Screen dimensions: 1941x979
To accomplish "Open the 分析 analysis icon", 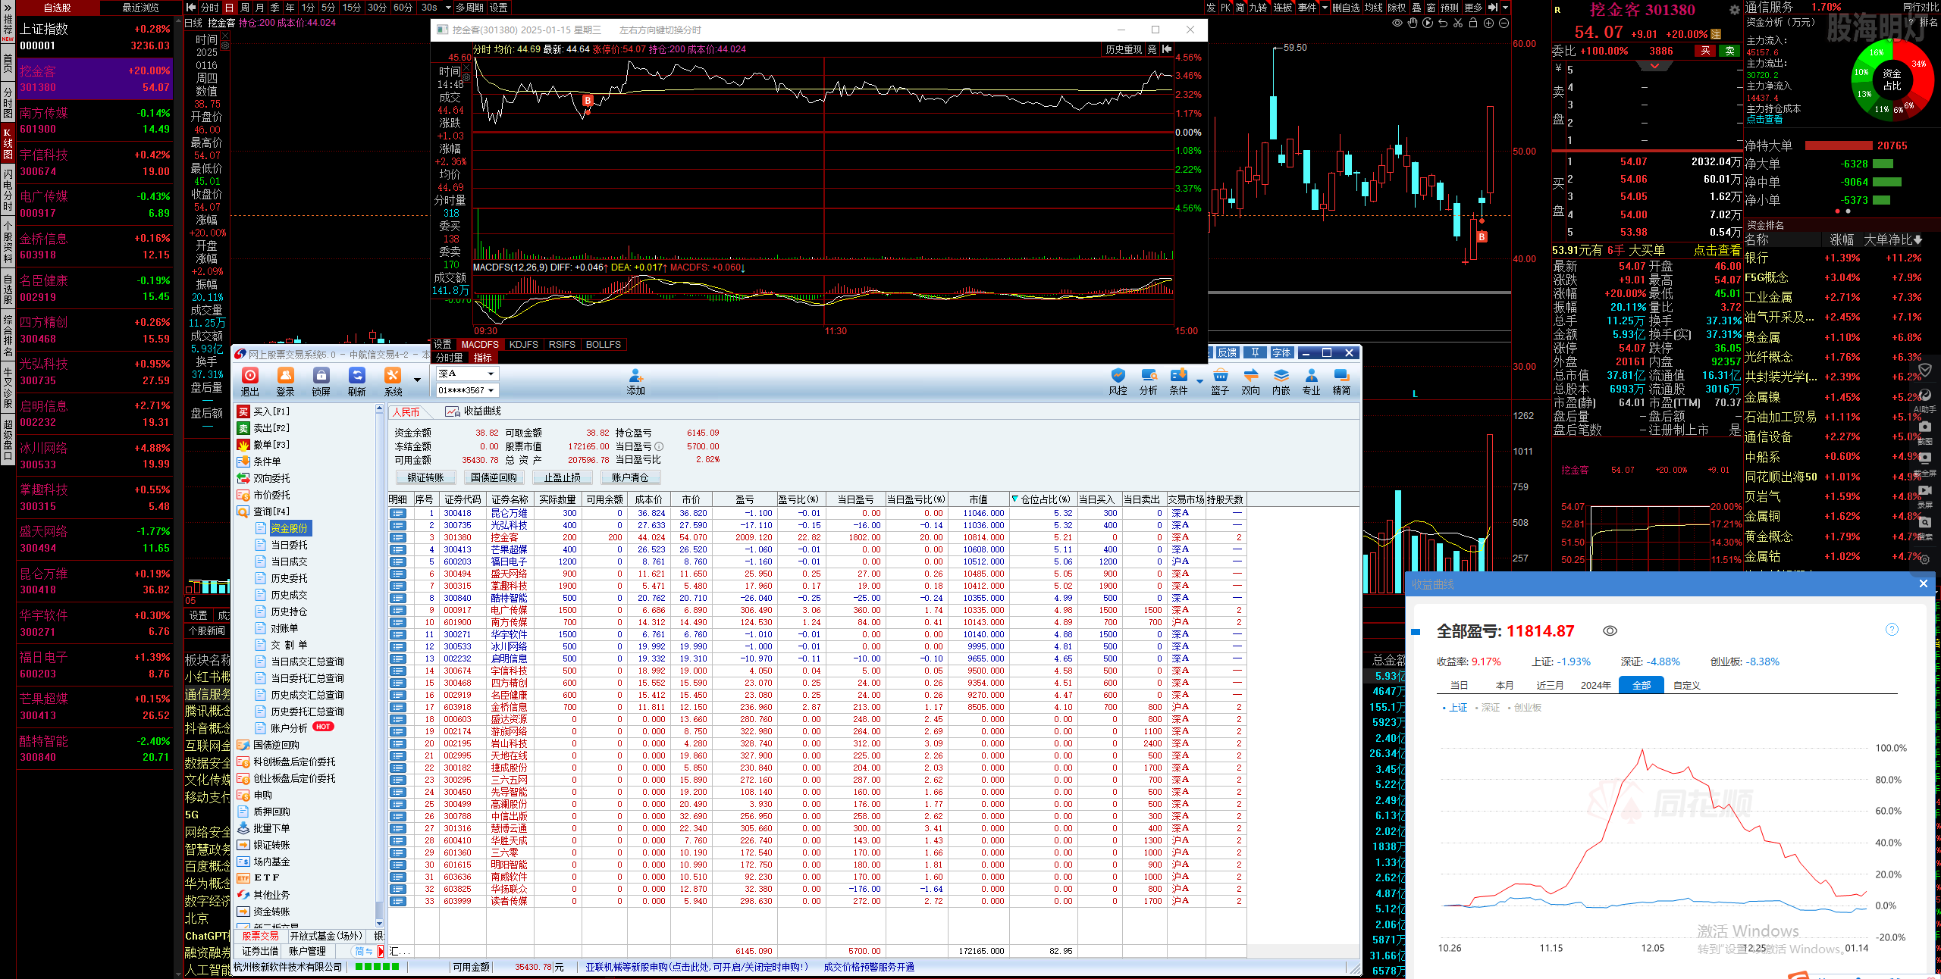I will (1148, 381).
